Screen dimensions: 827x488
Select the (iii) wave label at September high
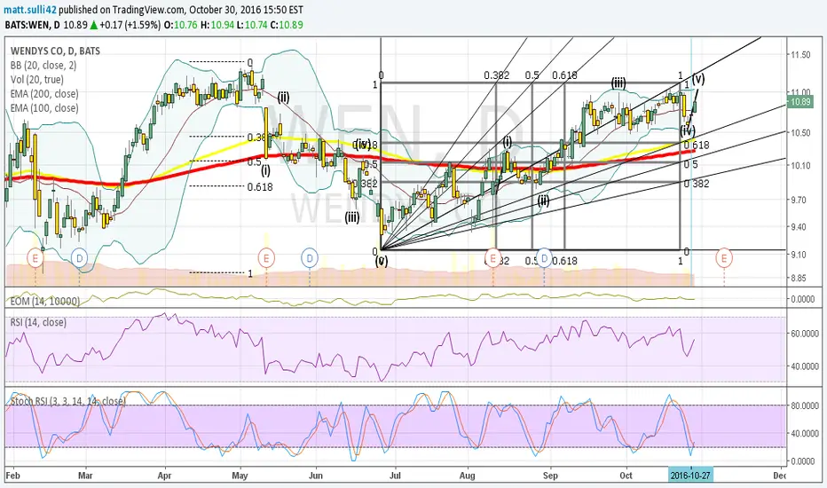(x=618, y=83)
